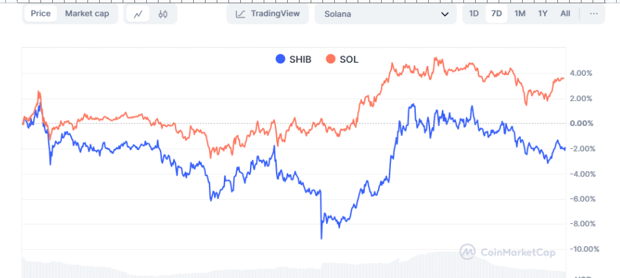Expand the chevron arrow next to Solana
Viewport: 620px width, 278px height.
point(444,14)
